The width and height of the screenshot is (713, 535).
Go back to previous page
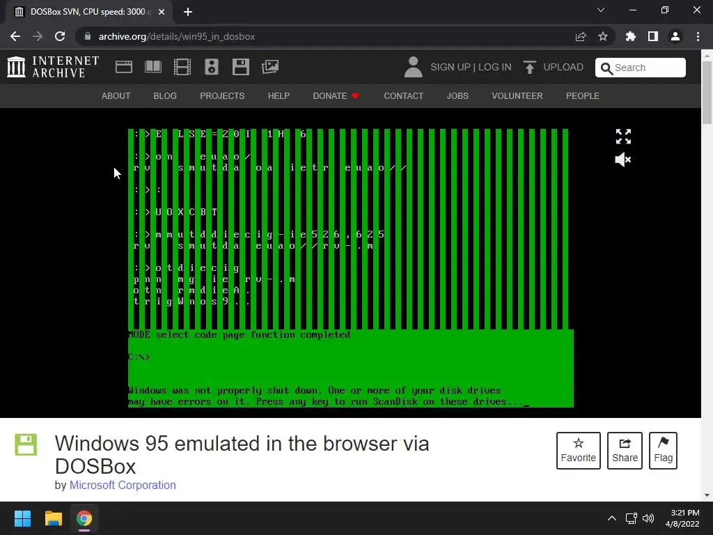coord(15,36)
